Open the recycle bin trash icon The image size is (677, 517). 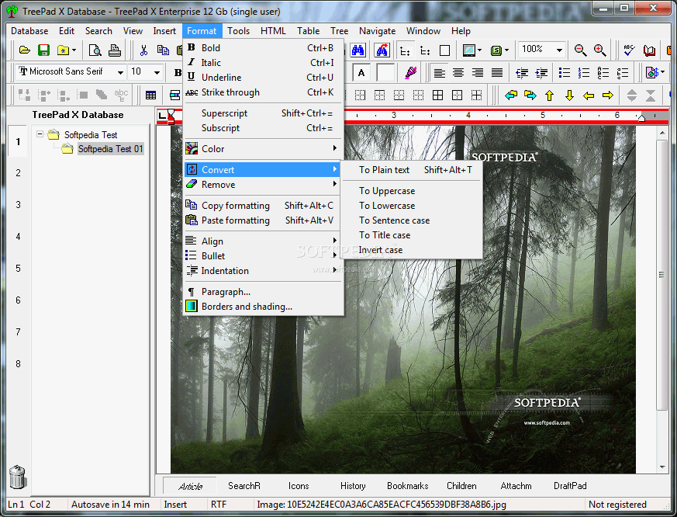coord(18,477)
